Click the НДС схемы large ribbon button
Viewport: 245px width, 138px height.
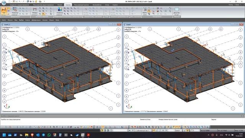coord(4,11)
